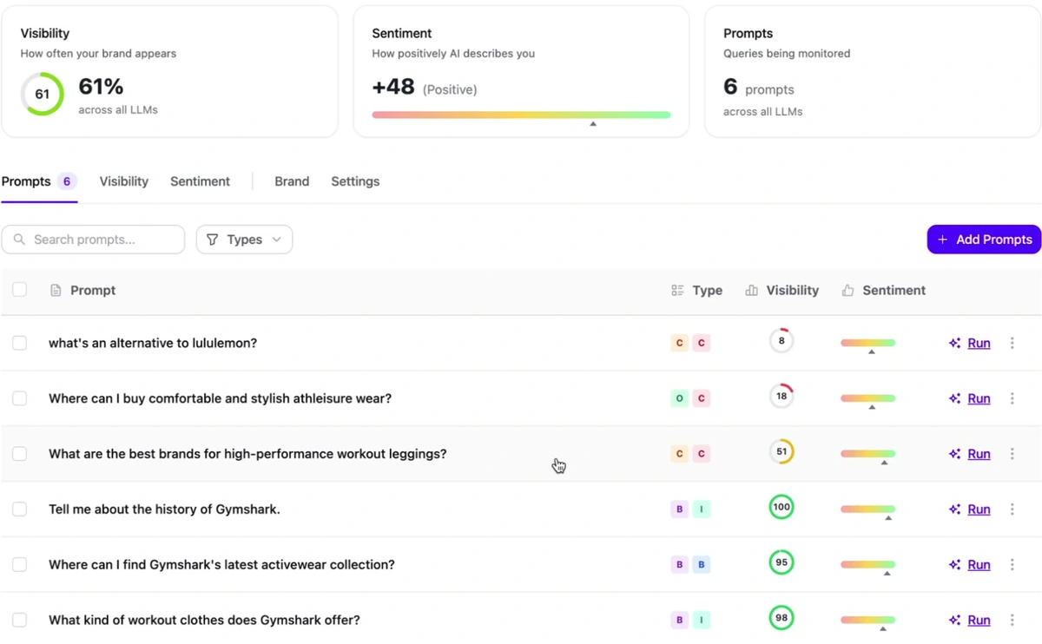Click the sparkle icon beside Run on lululemon row
The image size is (1042, 644).
tap(954, 343)
